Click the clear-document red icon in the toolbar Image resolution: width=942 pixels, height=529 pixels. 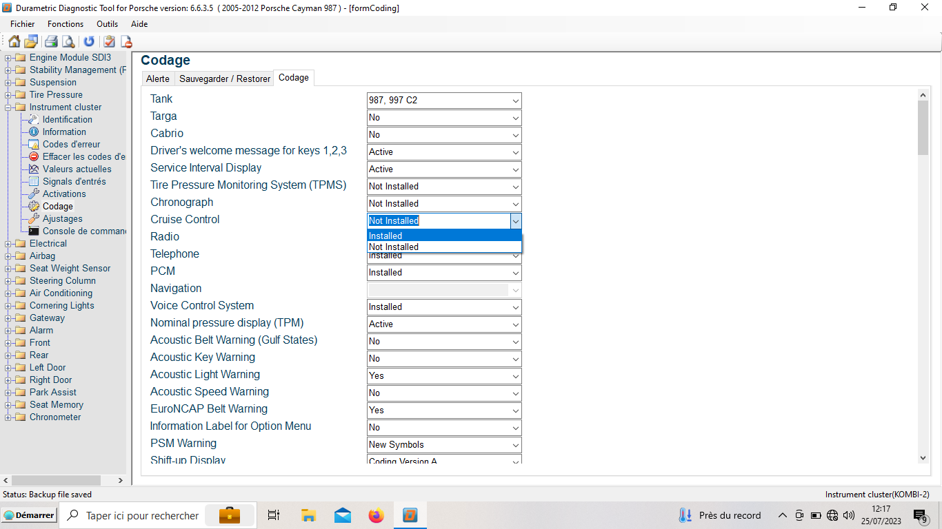[126, 41]
